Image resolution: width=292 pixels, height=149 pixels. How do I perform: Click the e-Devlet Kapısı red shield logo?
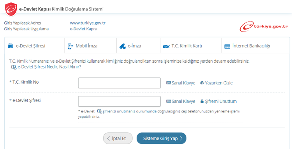click(x=11, y=10)
